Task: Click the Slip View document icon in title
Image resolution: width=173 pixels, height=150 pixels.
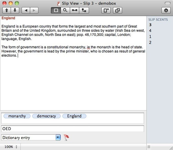Action: point(59,3)
